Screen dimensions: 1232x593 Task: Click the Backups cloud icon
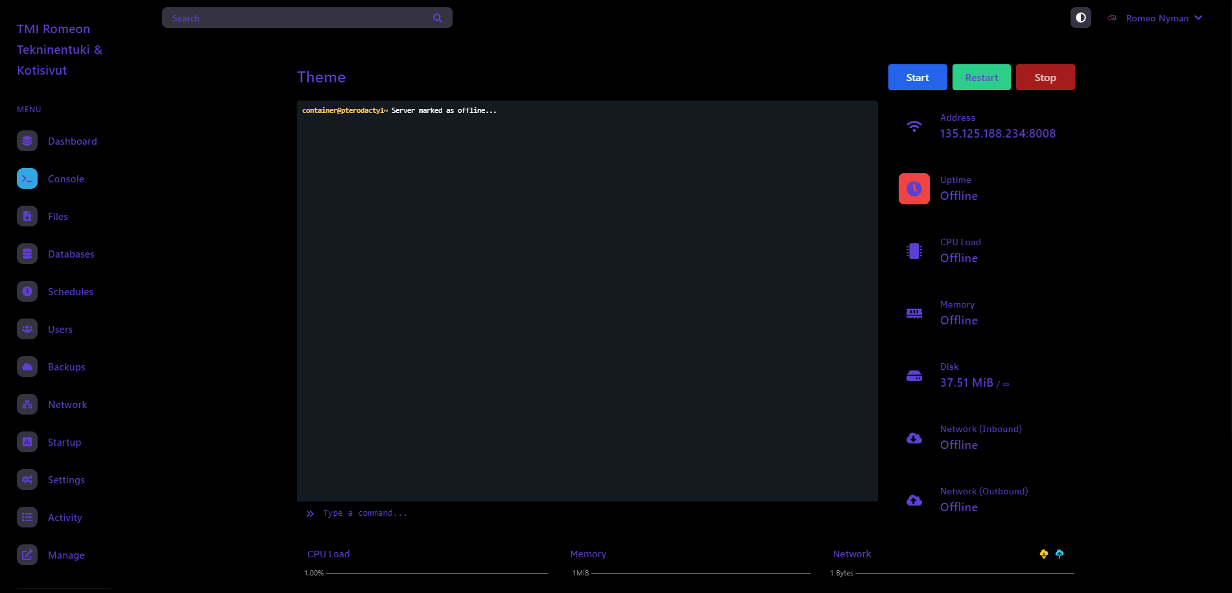[x=27, y=367]
